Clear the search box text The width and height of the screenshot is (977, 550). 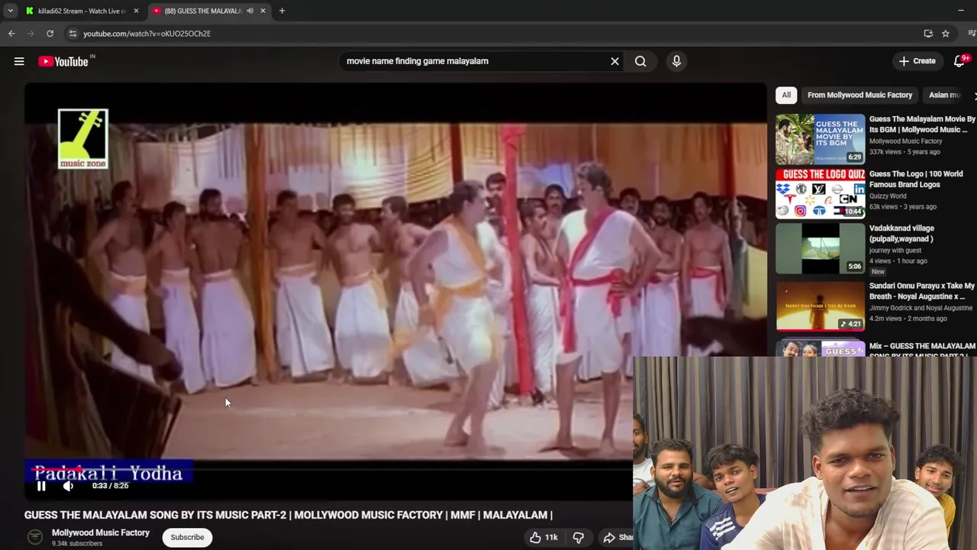(614, 61)
